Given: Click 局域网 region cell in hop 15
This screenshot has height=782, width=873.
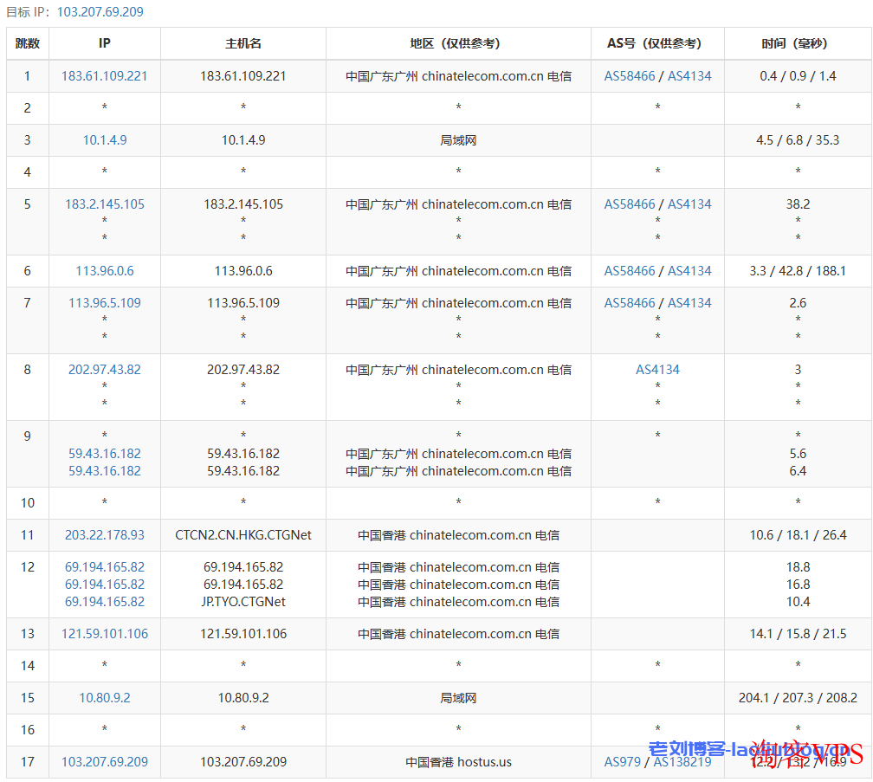Looking at the screenshot, I should (458, 698).
